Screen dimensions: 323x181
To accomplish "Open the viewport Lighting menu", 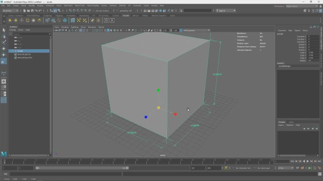I will (x=75, y=27).
